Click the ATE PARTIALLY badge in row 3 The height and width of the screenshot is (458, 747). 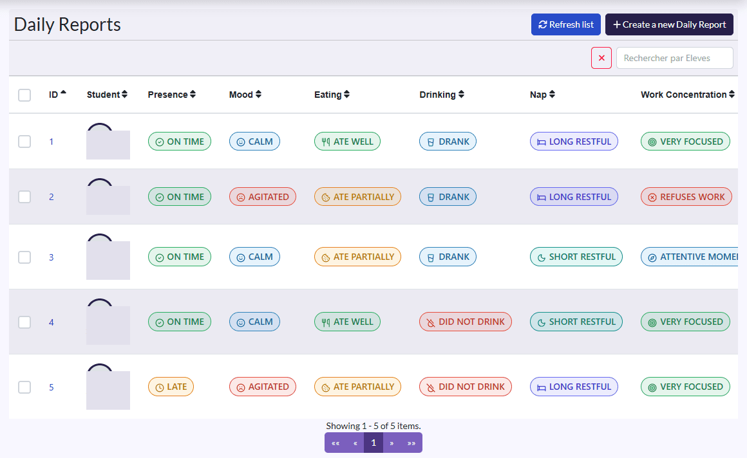pos(358,257)
